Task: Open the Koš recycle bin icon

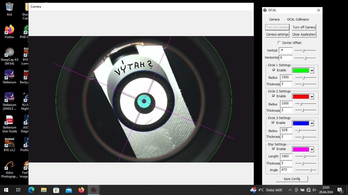Action: [9, 9]
